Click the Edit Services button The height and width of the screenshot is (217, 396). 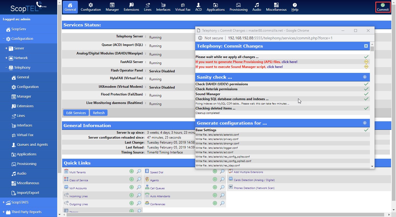(76, 113)
